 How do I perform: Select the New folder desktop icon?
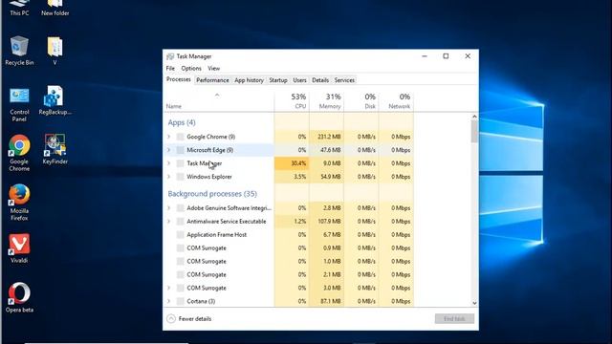pos(55,8)
